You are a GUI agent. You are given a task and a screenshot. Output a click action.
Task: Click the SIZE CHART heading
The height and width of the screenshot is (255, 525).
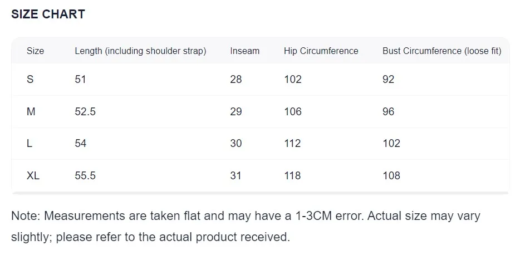pyautogui.click(x=48, y=14)
